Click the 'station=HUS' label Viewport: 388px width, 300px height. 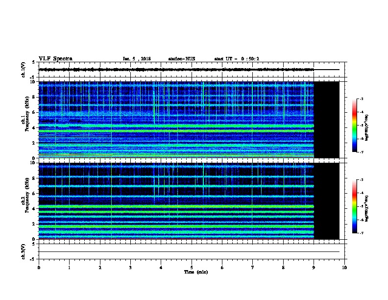(x=182, y=59)
